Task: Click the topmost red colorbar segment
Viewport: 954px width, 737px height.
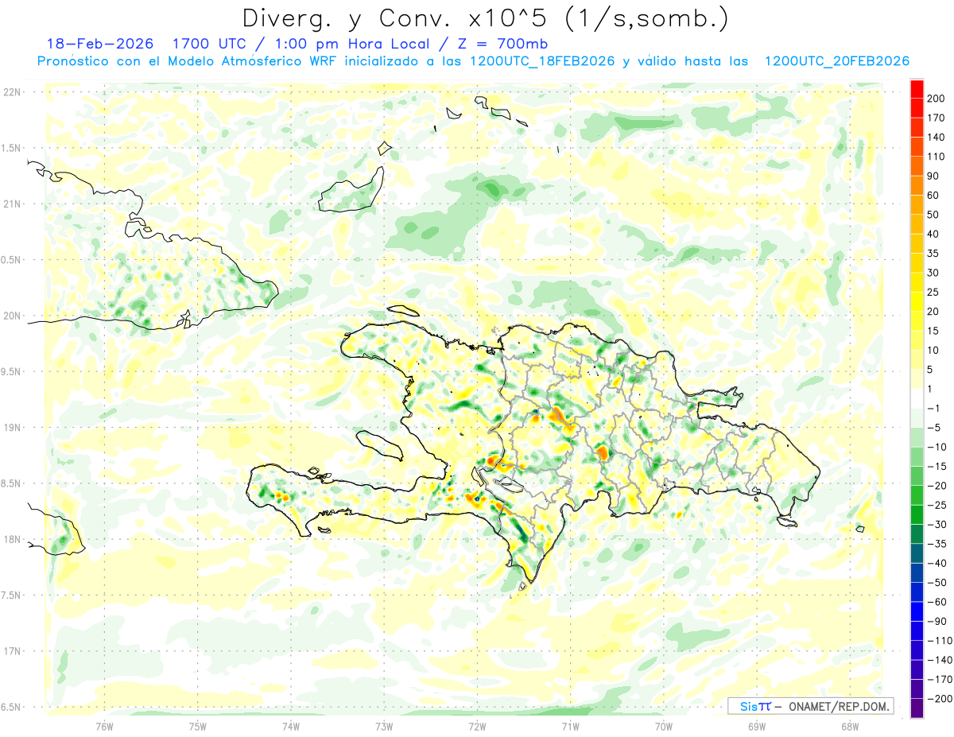Action: click(917, 89)
